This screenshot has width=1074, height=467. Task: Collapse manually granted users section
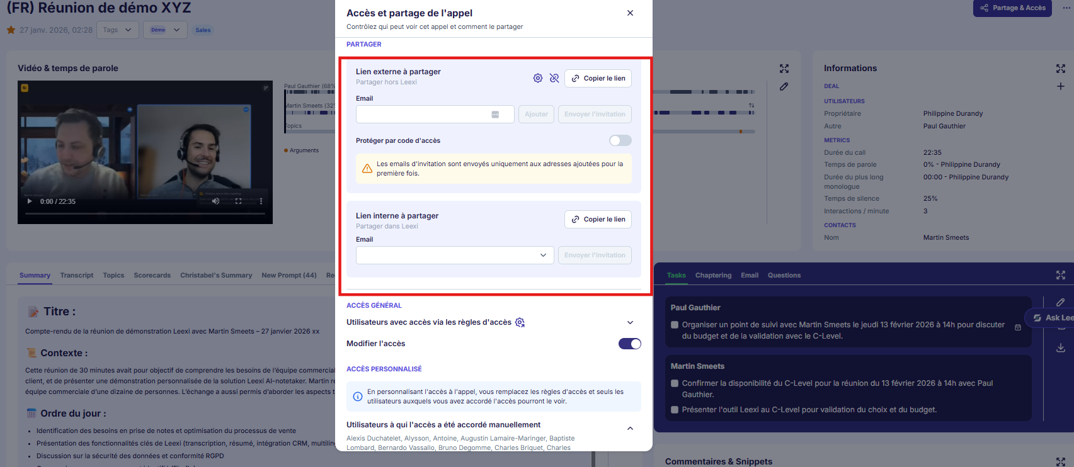click(x=630, y=429)
